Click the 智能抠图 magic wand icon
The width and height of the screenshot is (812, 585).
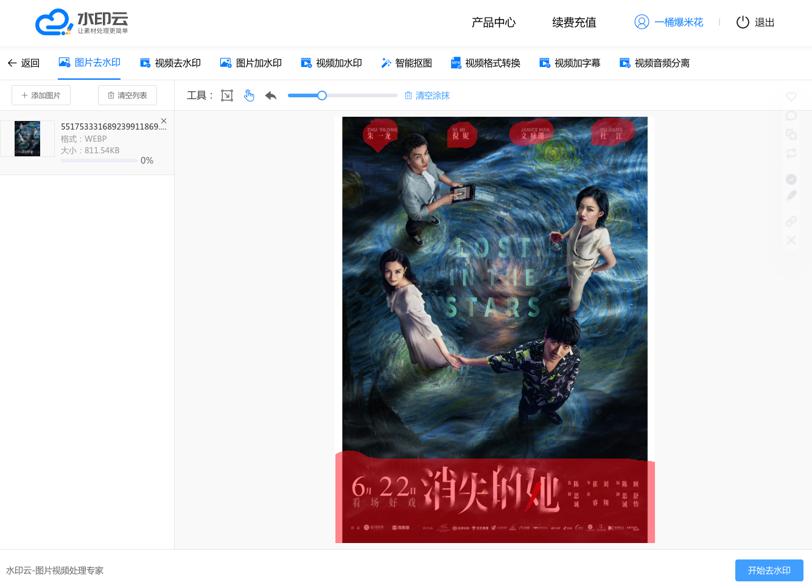pos(386,63)
